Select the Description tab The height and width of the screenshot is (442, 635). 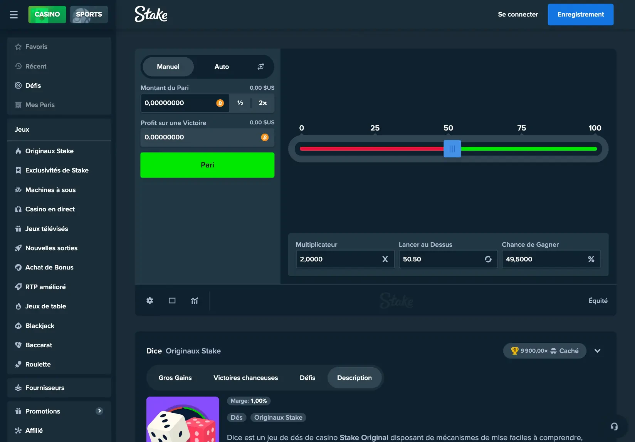pyautogui.click(x=354, y=378)
